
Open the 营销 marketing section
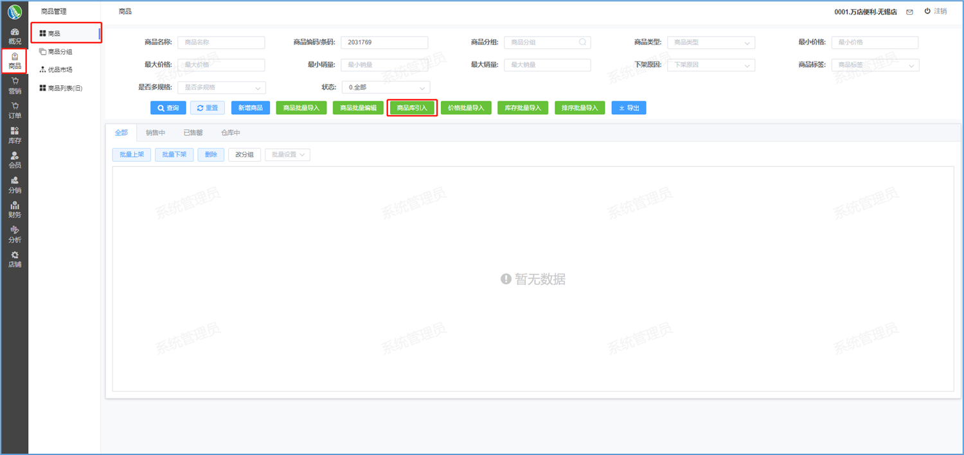14,86
